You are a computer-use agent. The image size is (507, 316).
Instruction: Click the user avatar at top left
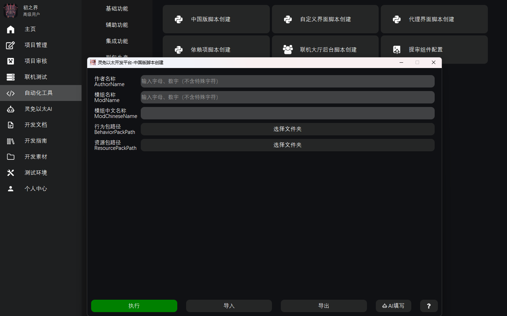click(11, 11)
